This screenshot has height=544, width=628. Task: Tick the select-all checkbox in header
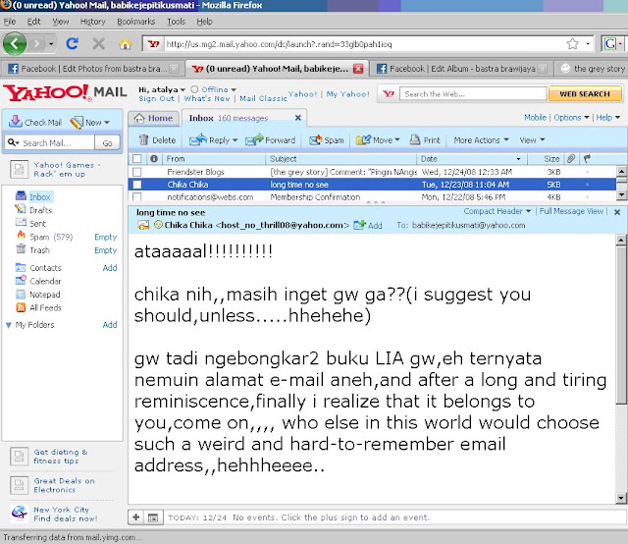point(137,159)
